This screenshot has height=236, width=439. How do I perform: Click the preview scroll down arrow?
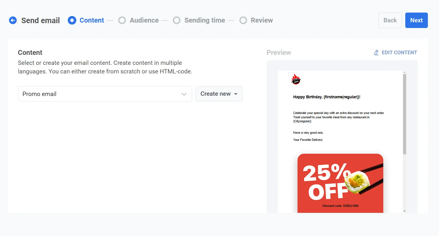click(404, 211)
